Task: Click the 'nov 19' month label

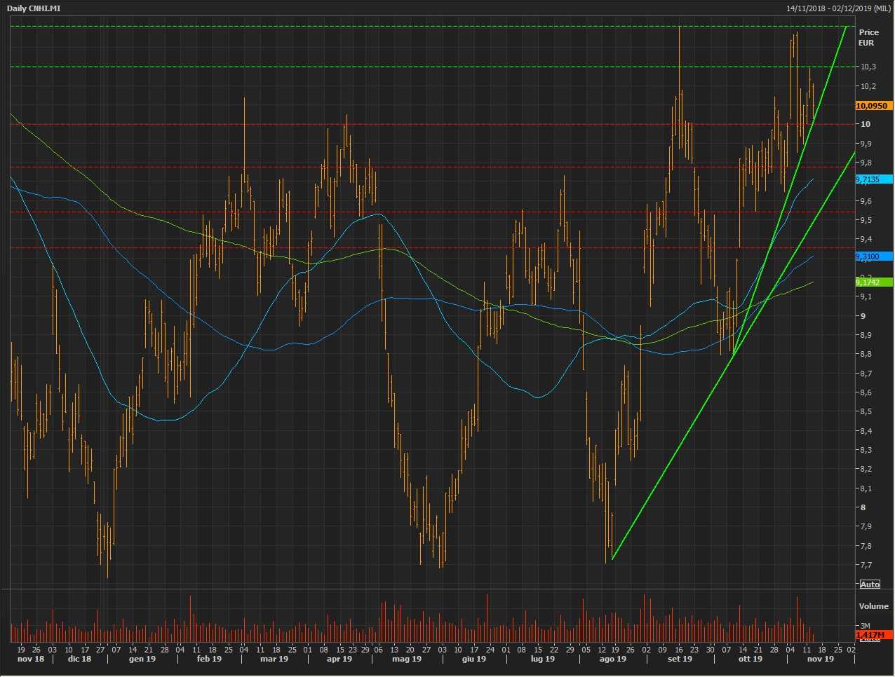Action: click(x=820, y=659)
